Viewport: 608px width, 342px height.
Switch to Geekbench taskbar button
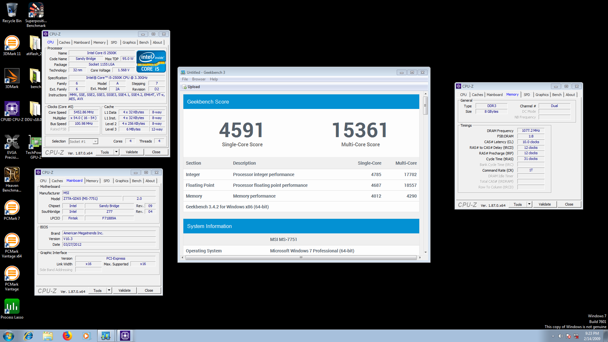point(106,336)
